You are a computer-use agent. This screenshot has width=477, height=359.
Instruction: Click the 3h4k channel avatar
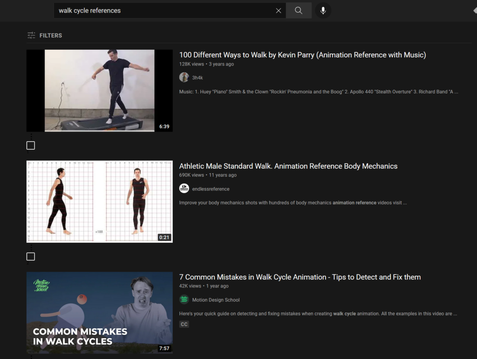pos(184,78)
